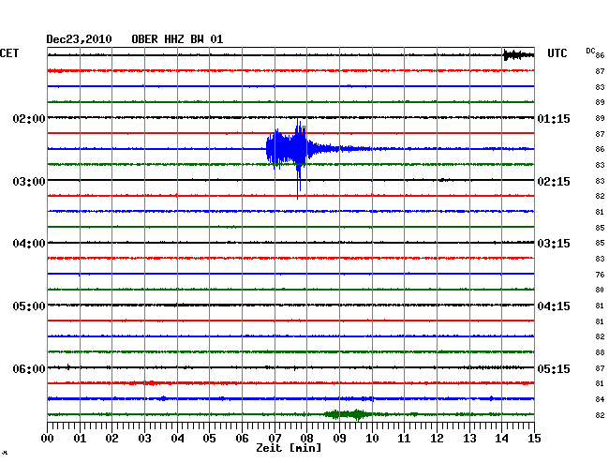Click the DC value 88
This screenshot has height=463, width=609.
coord(600,352)
